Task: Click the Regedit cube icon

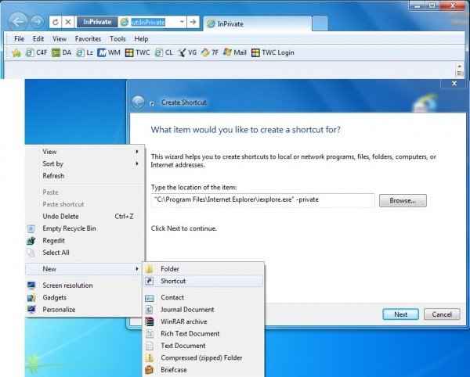Action: click(31, 241)
